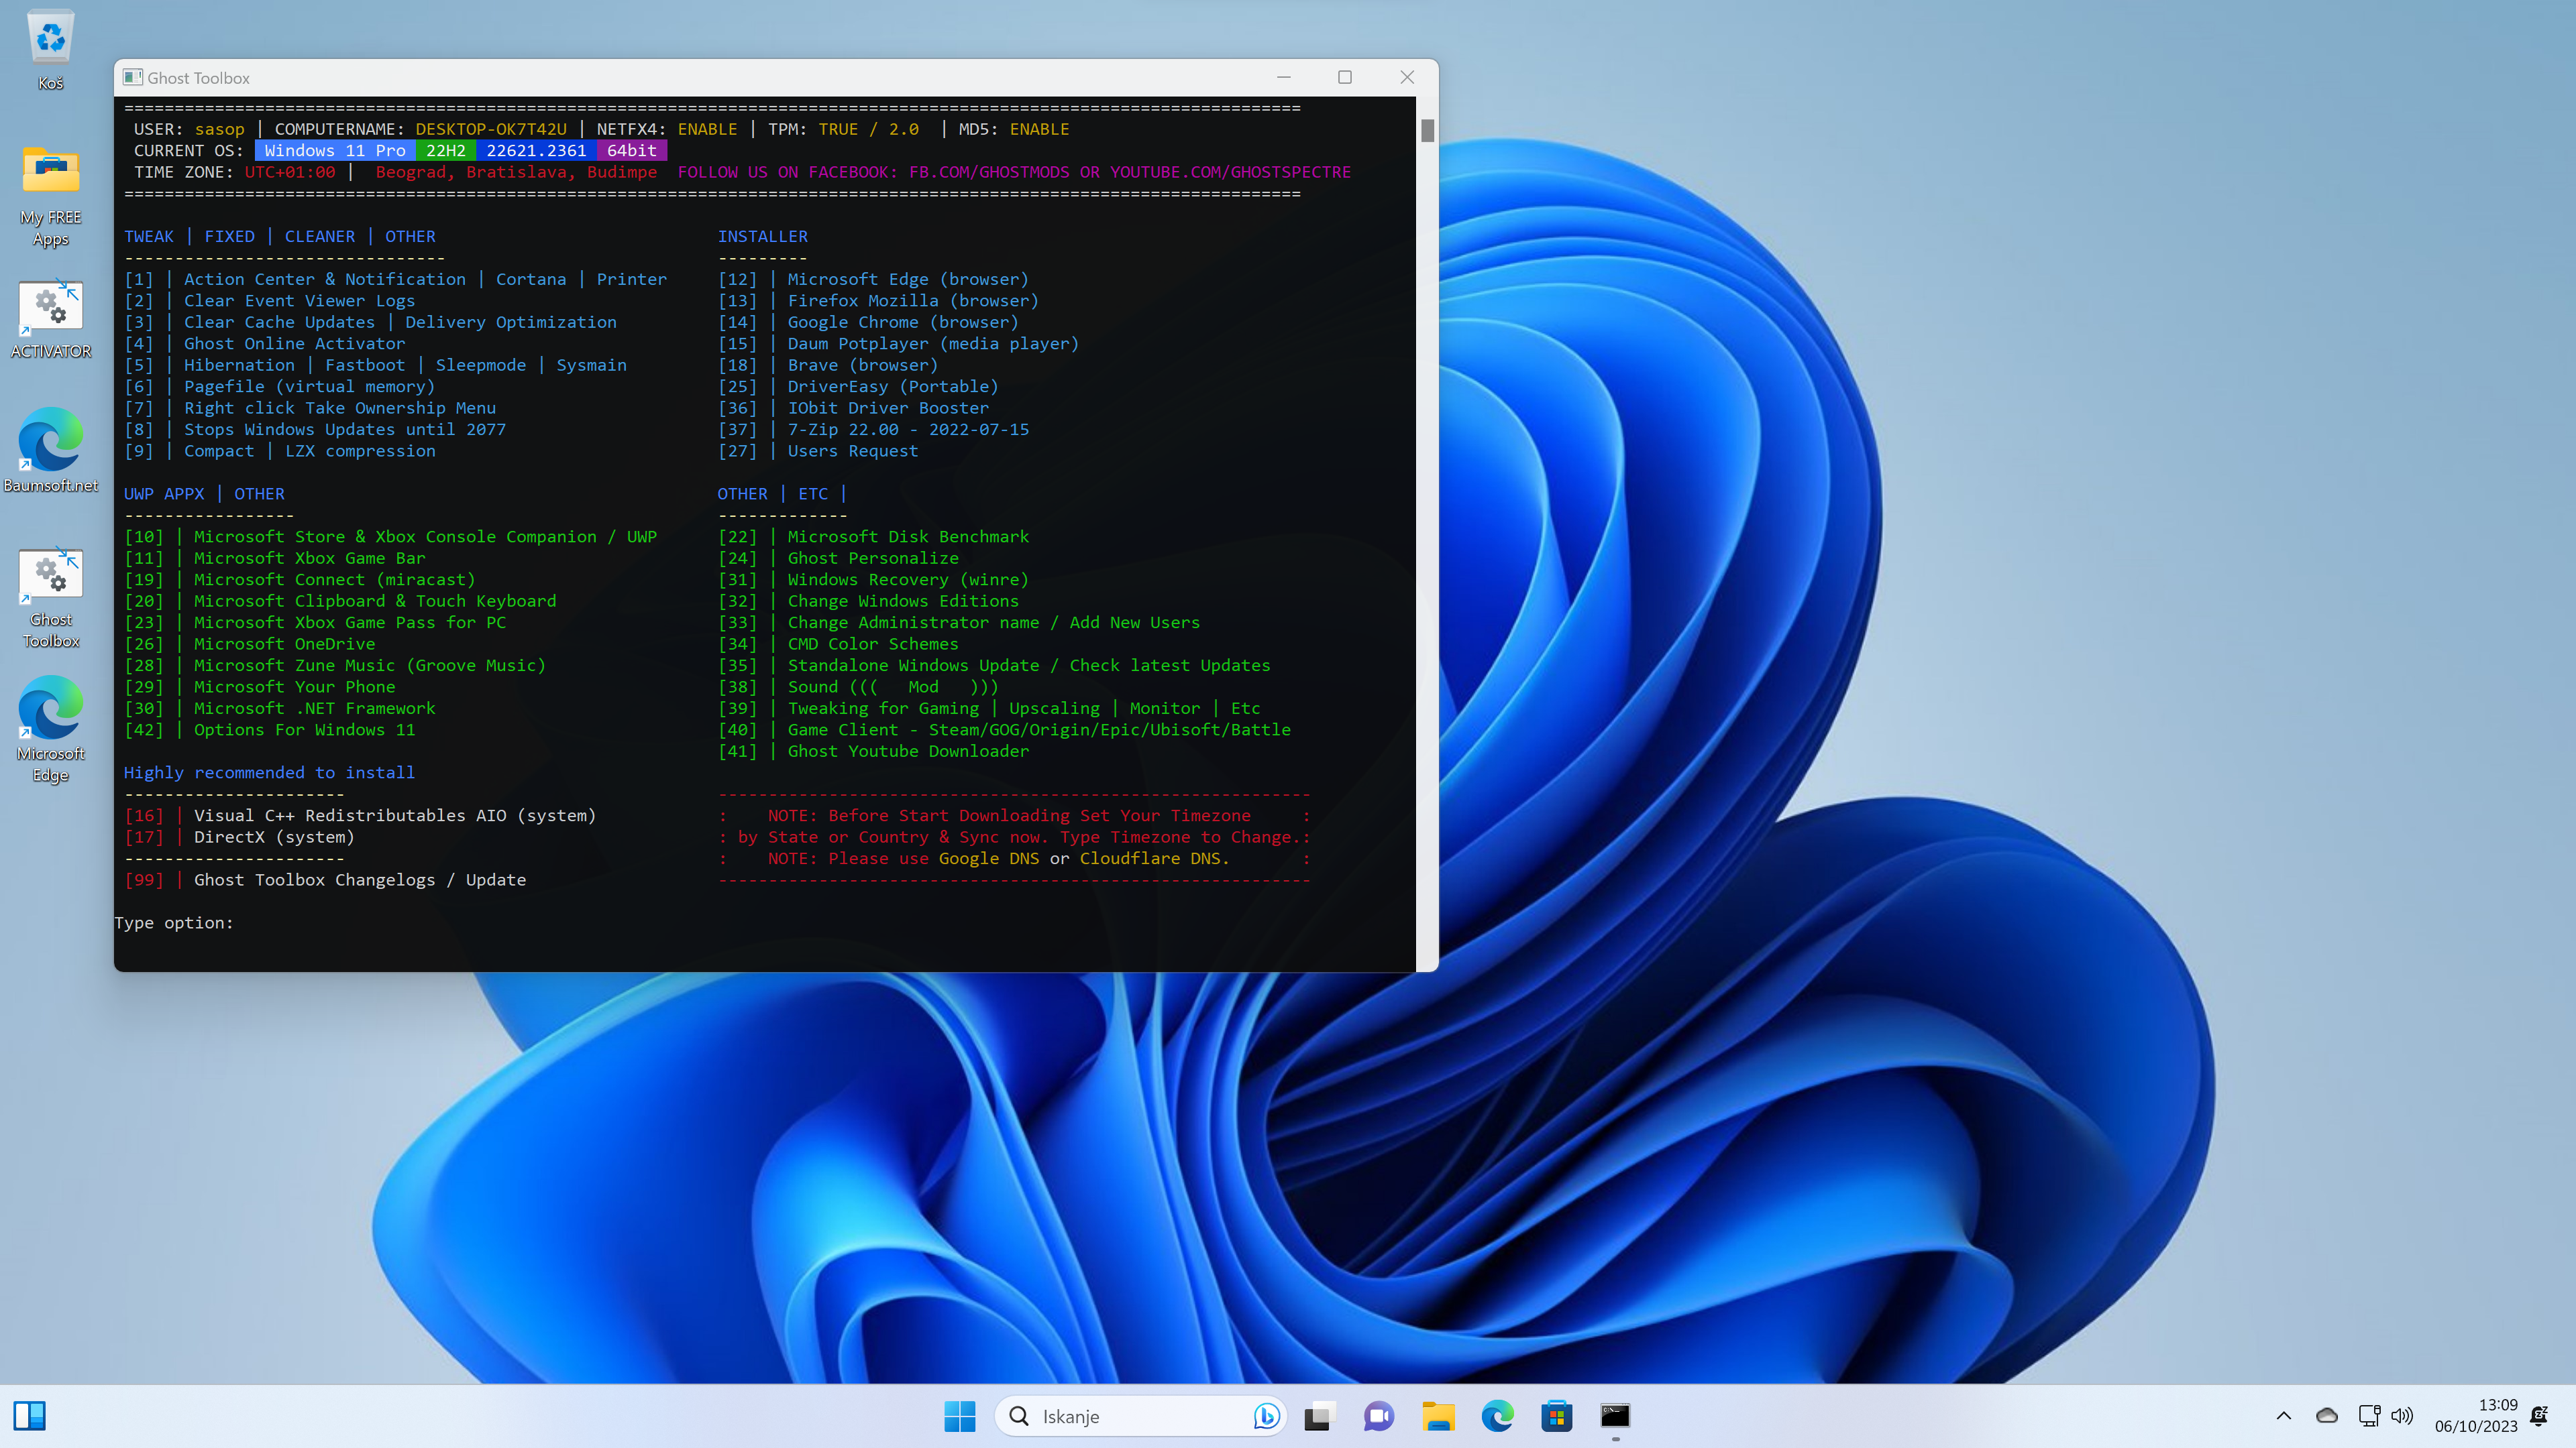Minimize the Ghost Toolbox window
Screen dimensions: 2576x1448
(1284, 77)
